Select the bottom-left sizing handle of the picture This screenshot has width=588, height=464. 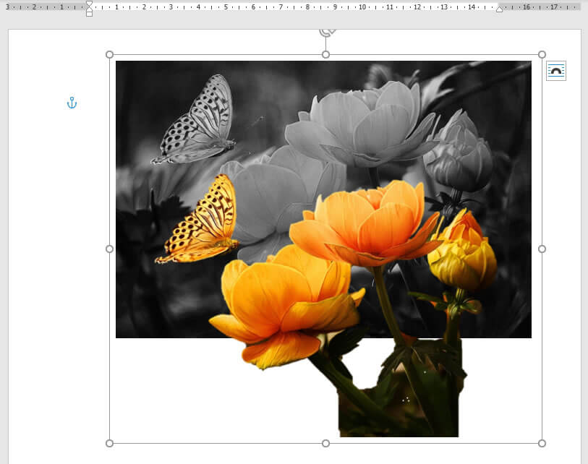tap(109, 443)
